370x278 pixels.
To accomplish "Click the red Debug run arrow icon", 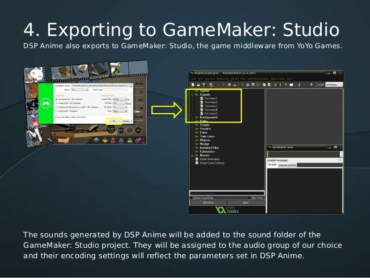I will coord(224,85).
